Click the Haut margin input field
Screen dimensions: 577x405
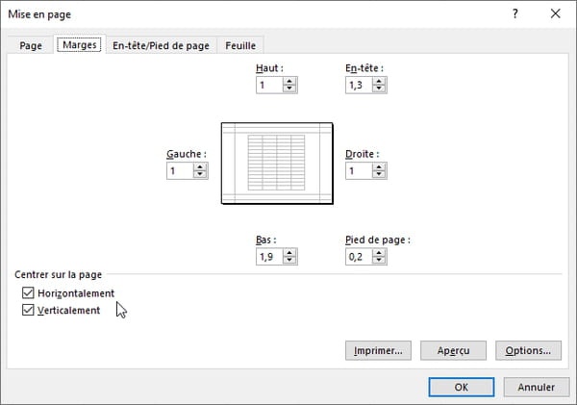click(x=269, y=85)
